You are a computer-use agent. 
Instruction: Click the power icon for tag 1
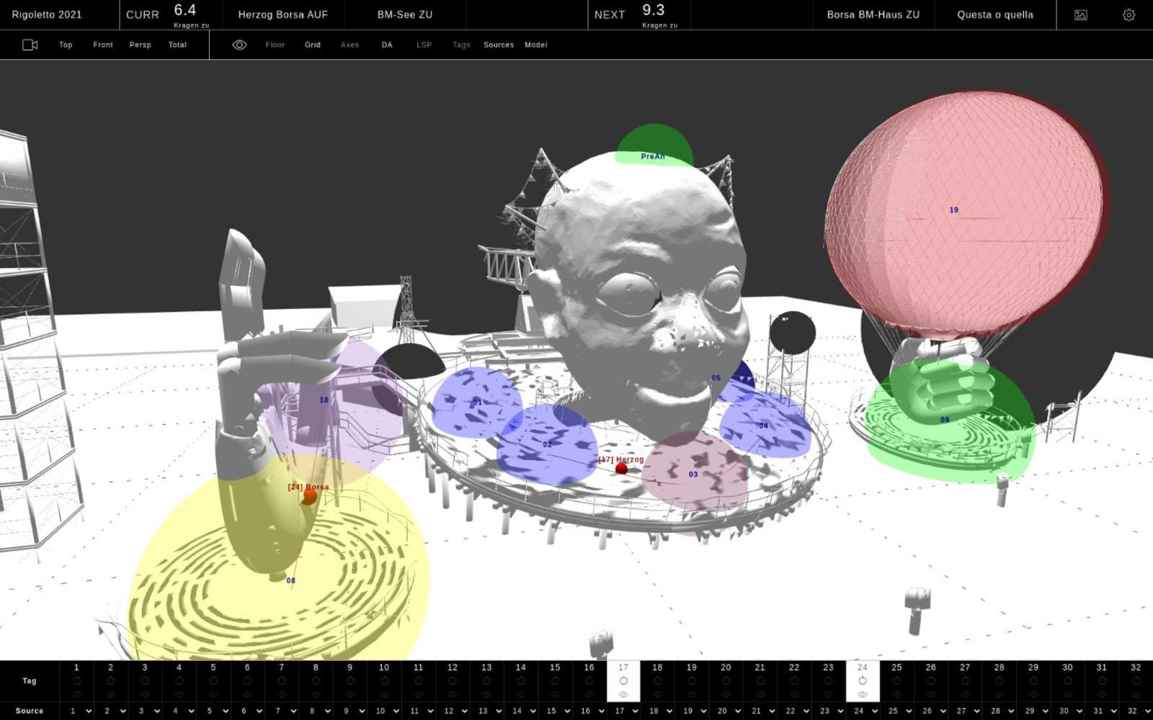click(x=76, y=680)
